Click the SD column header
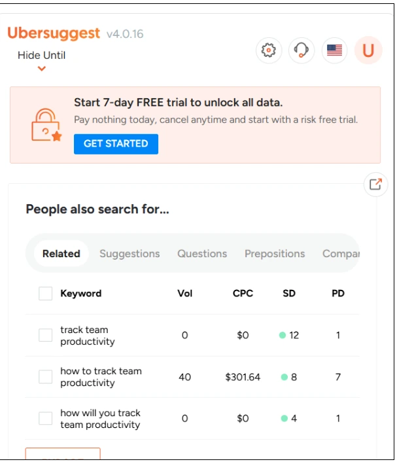This screenshot has height=462, width=397. click(289, 293)
